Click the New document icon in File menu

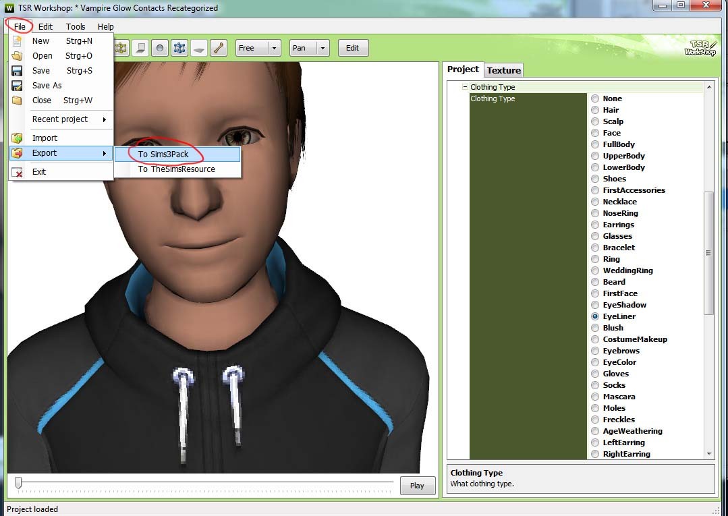pyautogui.click(x=17, y=41)
